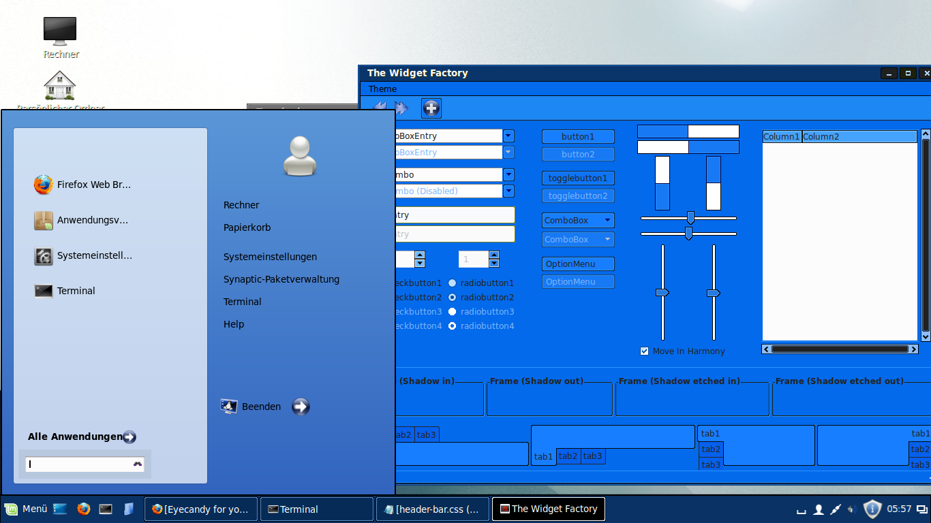Launch terminal from the panel quick launcher
Image resolution: width=931 pixels, height=523 pixels.
pos(106,509)
